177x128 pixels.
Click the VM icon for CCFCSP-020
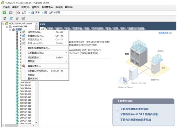17,106
